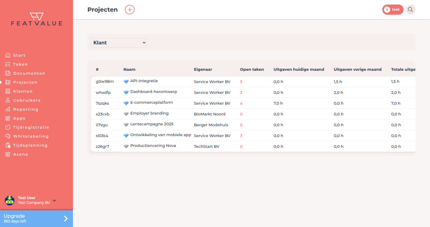The image size is (430, 227).
Task: Click the Documenten file icon
Action: coord(8,73)
